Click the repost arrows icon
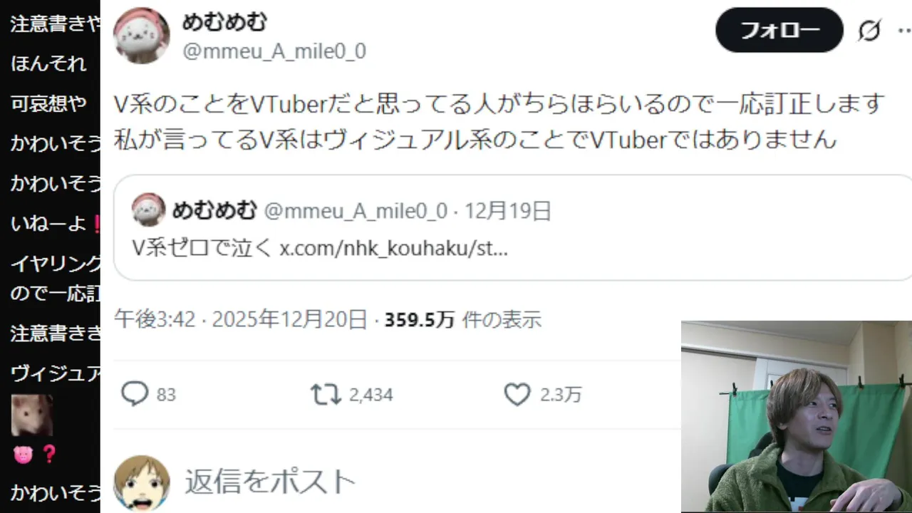912x513 pixels. tap(326, 394)
